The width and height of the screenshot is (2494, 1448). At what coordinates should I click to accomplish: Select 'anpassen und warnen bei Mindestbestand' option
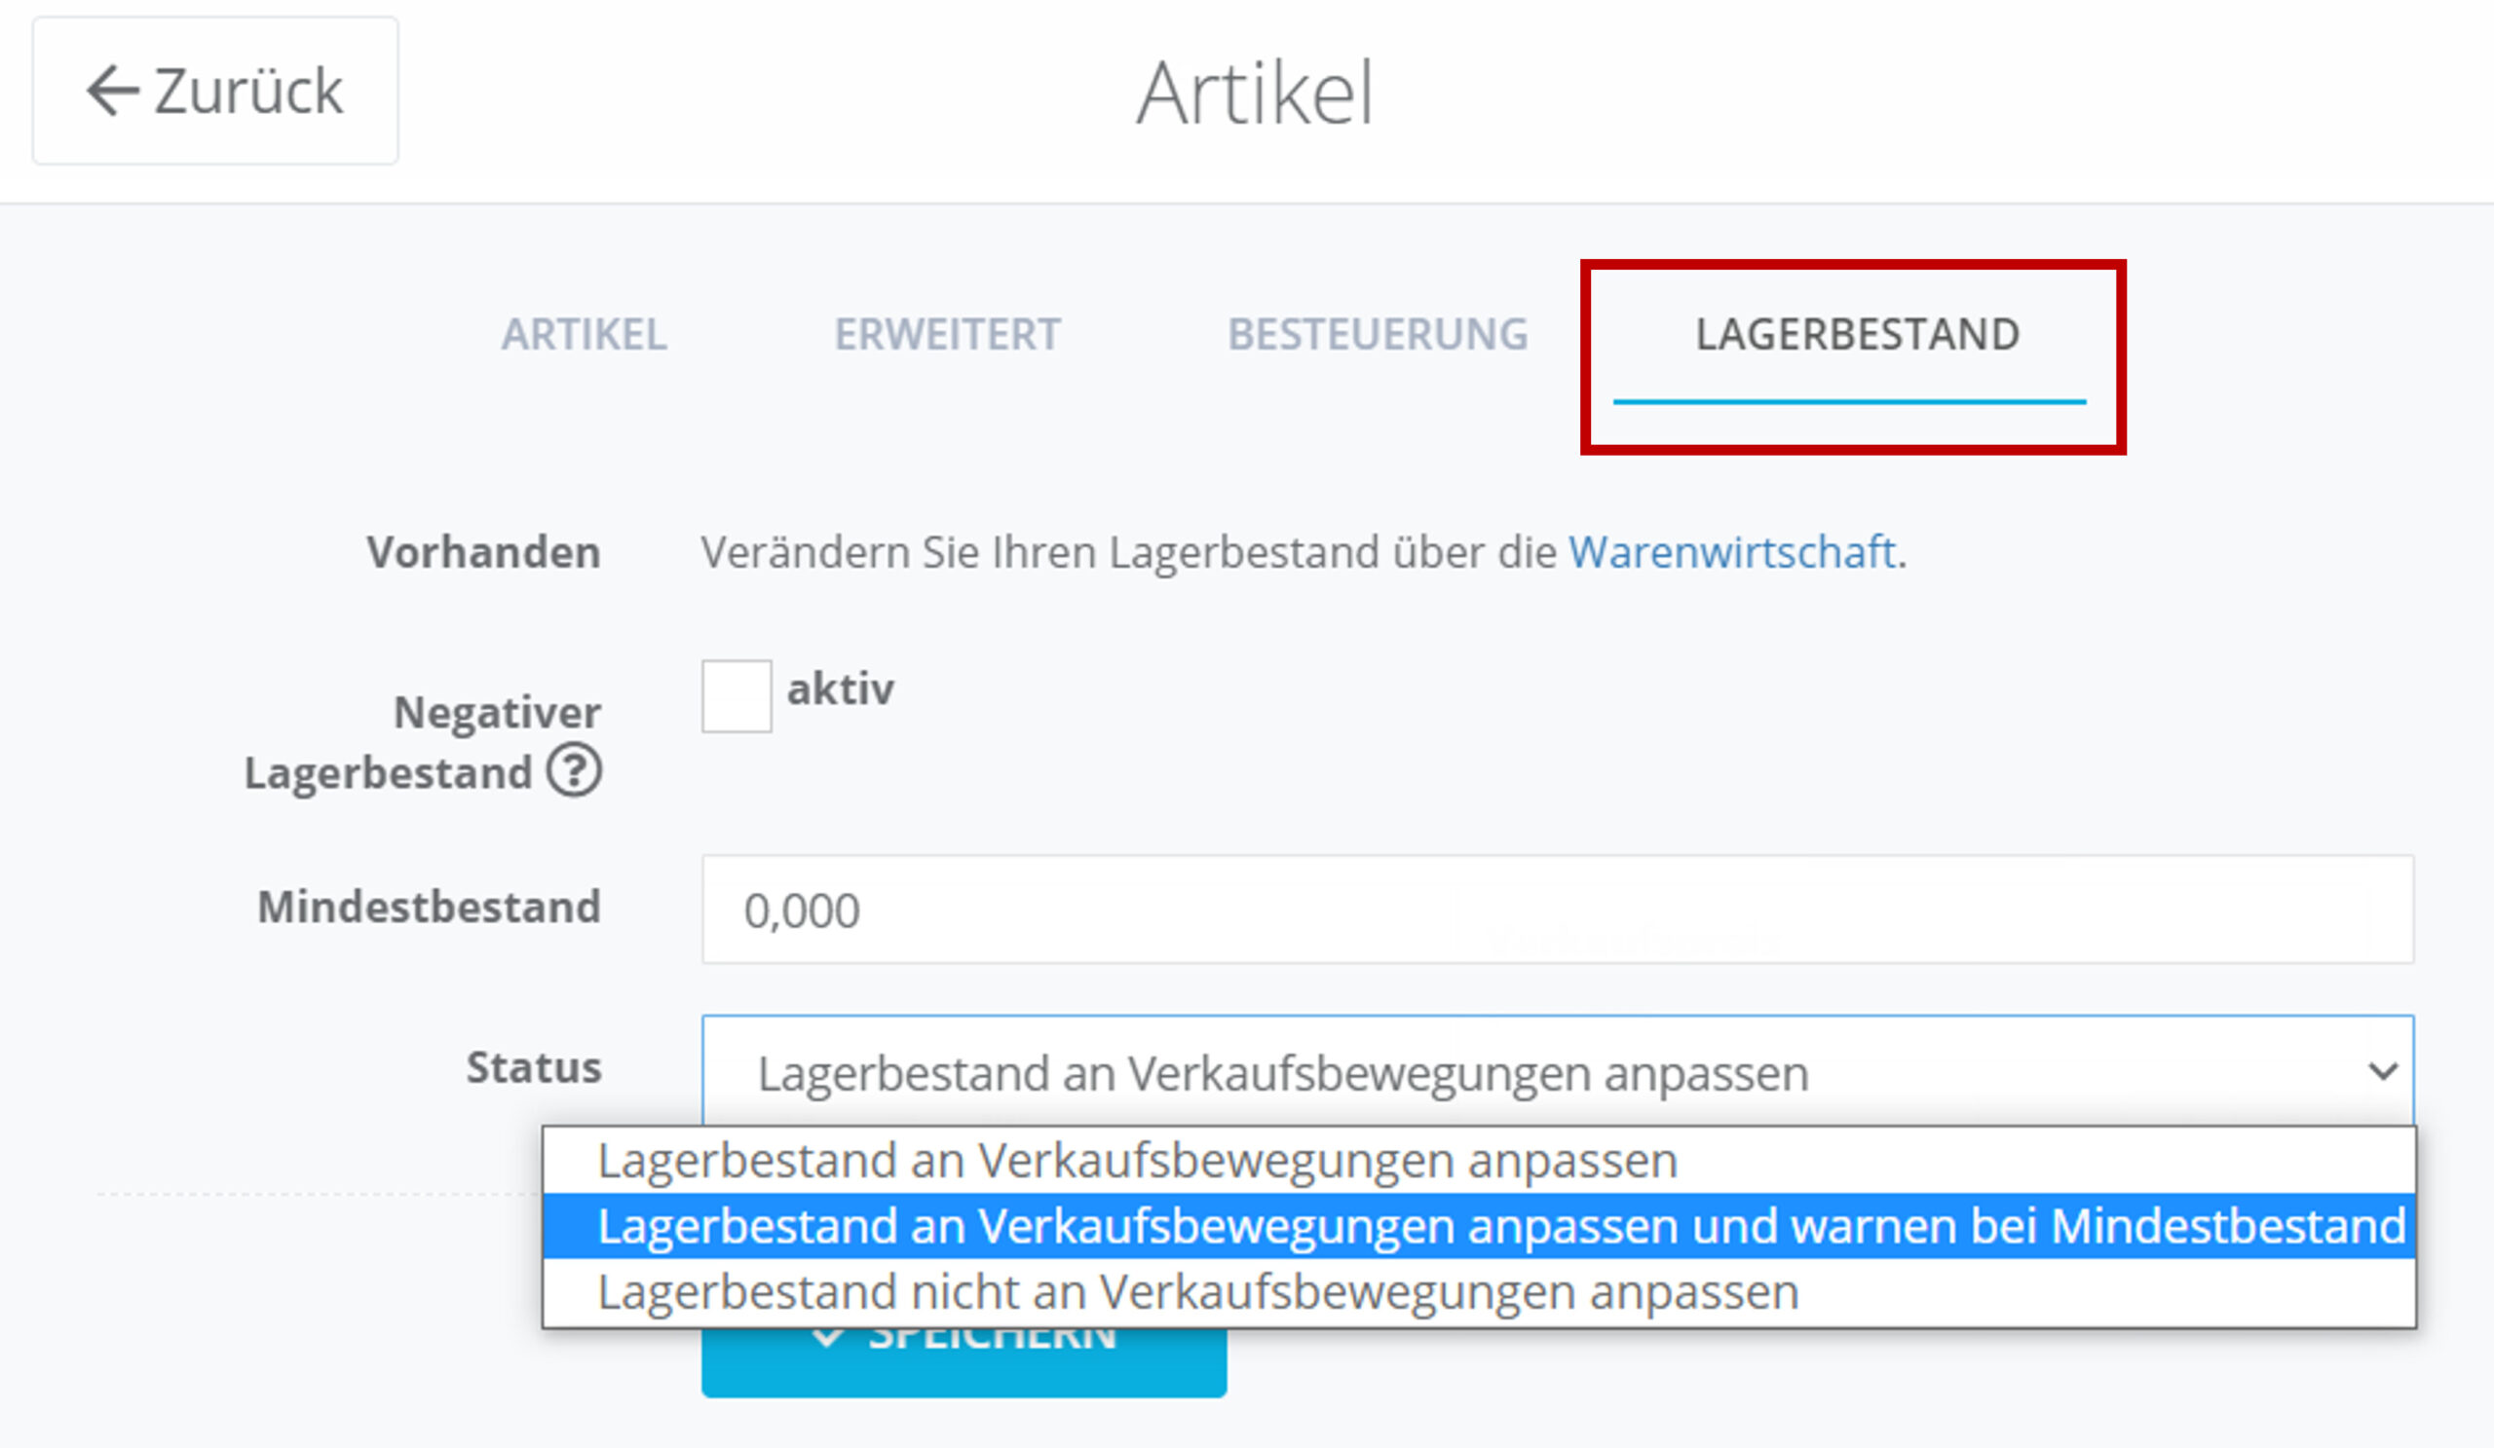tap(1479, 1225)
